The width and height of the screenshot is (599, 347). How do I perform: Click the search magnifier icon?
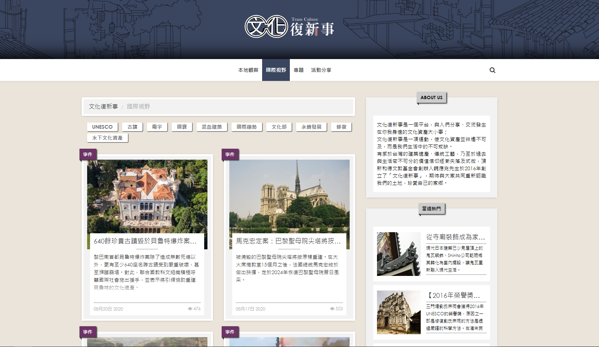pyautogui.click(x=492, y=70)
